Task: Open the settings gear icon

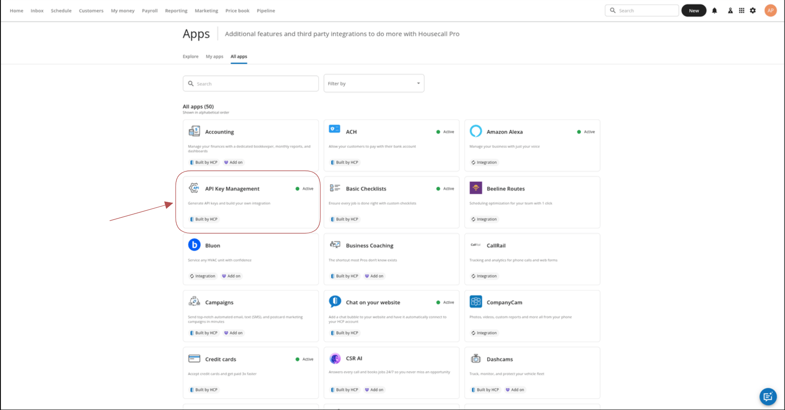Action: click(x=753, y=11)
